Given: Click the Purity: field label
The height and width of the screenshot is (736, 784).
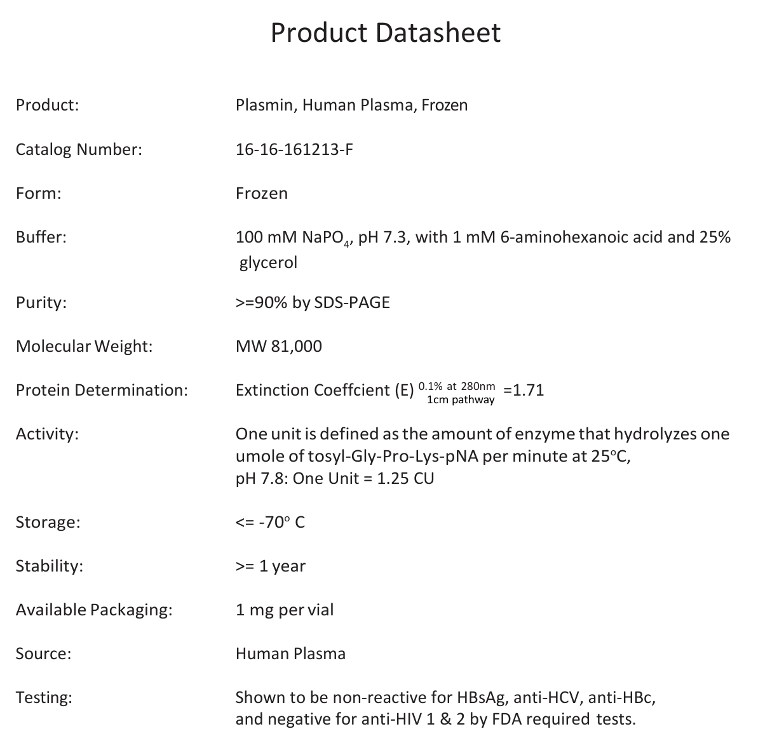Looking at the screenshot, I should click(x=41, y=302).
